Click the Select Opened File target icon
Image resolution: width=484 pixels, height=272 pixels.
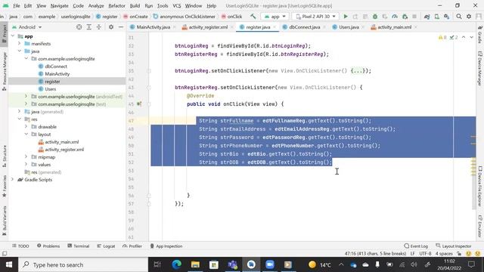pos(79,27)
